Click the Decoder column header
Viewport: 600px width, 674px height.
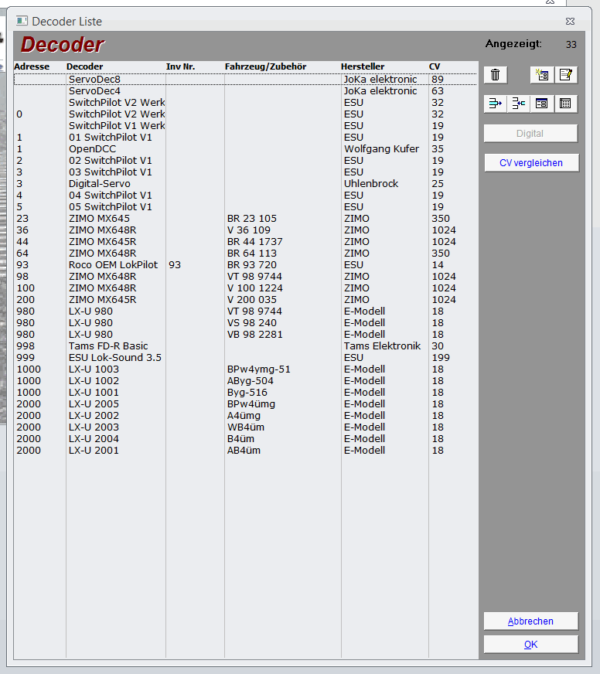pyautogui.click(x=85, y=66)
